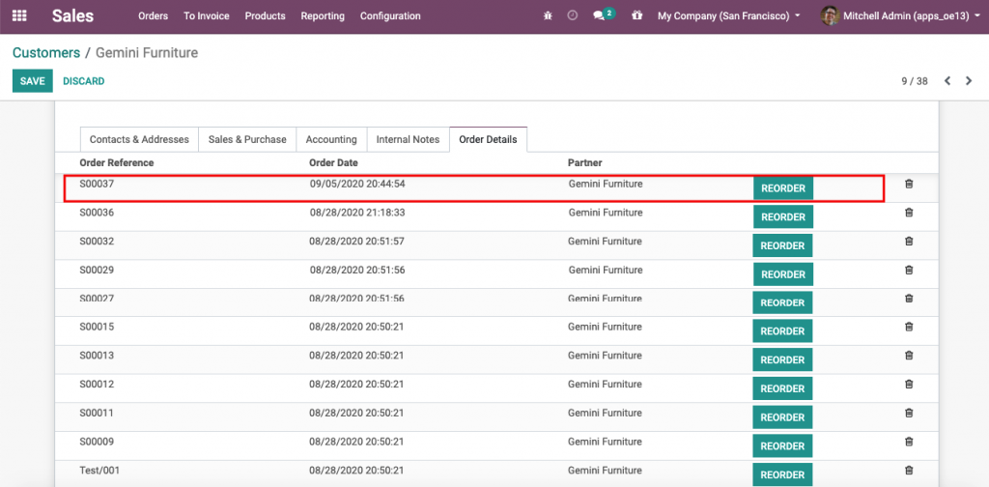Open the To Invoice menu
The height and width of the screenshot is (487, 989).
tap(207, 15)
